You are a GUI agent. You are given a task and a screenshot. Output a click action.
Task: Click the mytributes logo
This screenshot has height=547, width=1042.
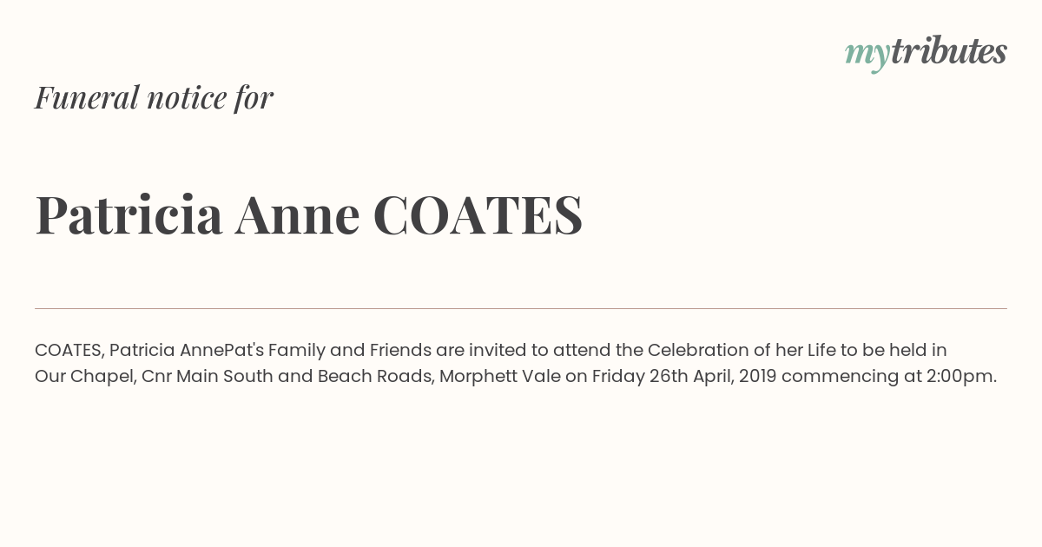926,52
